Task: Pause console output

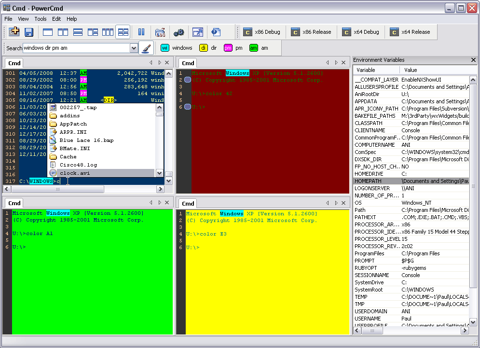Action: [x=140, y=32]
